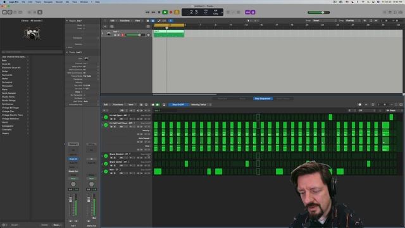
Task: Open the Mix menu
Action: point(68,2)
